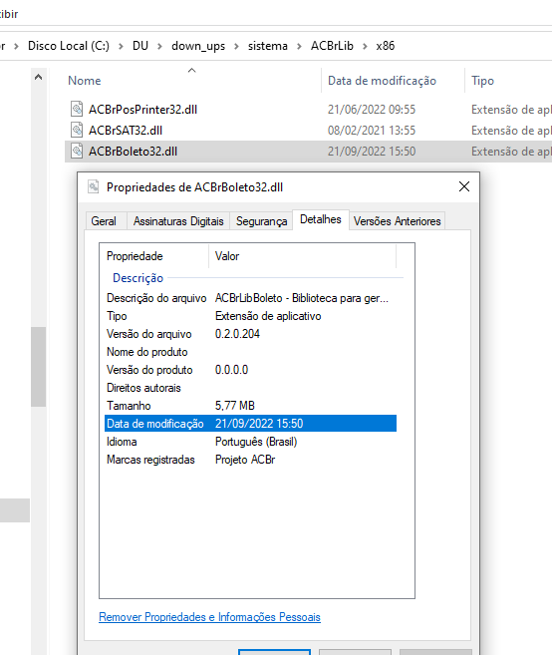Click x86 folder in breadcrumb

[385, 46]
